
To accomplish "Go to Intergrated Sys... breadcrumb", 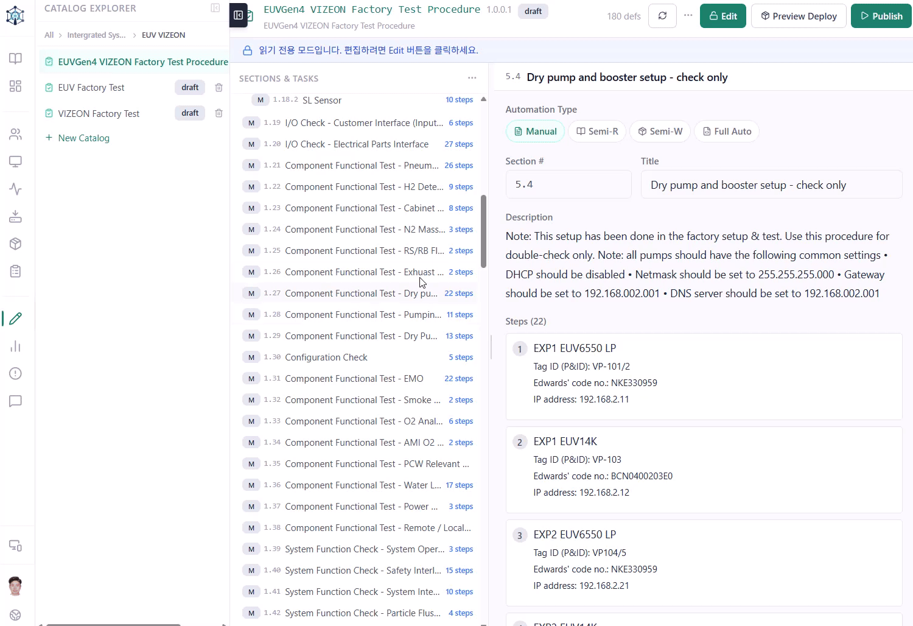I will pyautogui.click(x=96, y=35).
